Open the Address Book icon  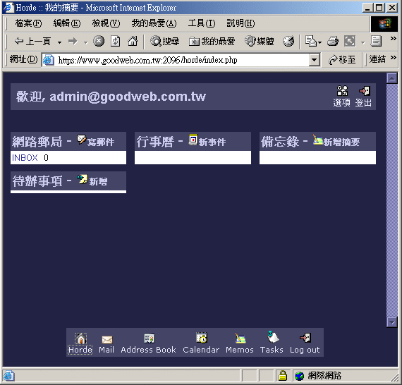[x=150, y=338]
